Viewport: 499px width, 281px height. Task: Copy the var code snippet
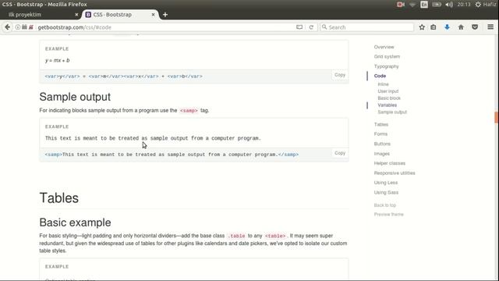coord(340,75)
